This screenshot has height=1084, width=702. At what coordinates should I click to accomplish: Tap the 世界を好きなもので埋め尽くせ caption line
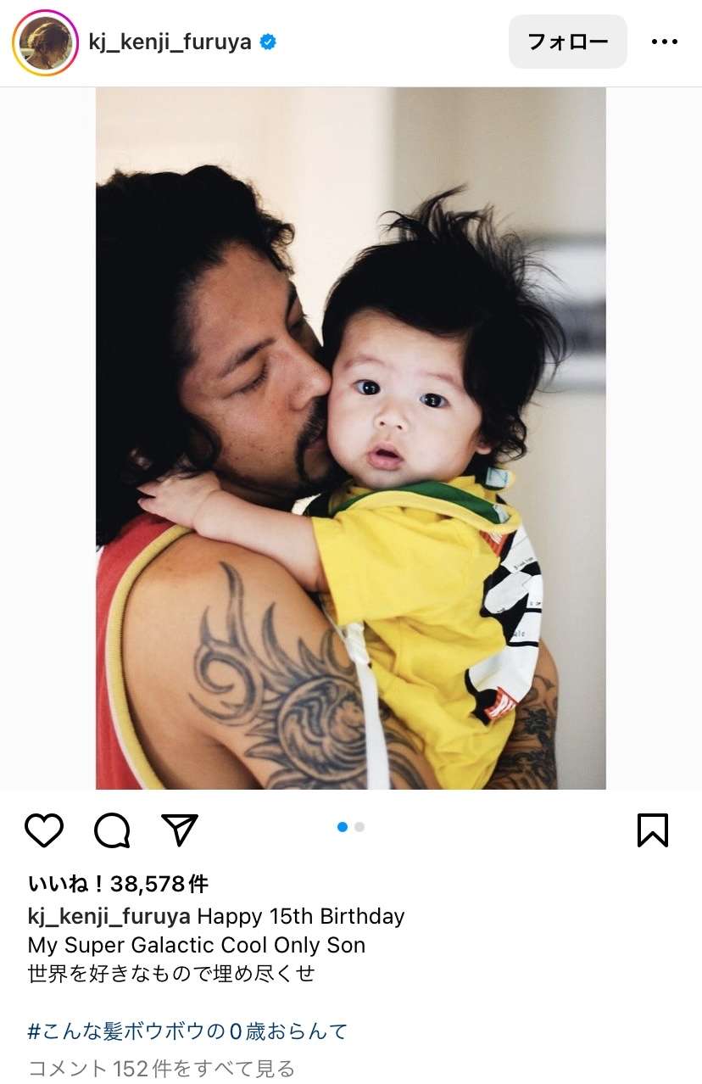click(171, 973)
